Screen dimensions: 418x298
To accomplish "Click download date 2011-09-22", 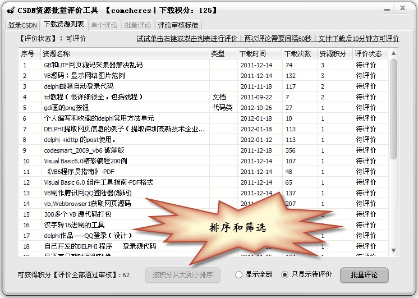I will (x=256, y=97).
